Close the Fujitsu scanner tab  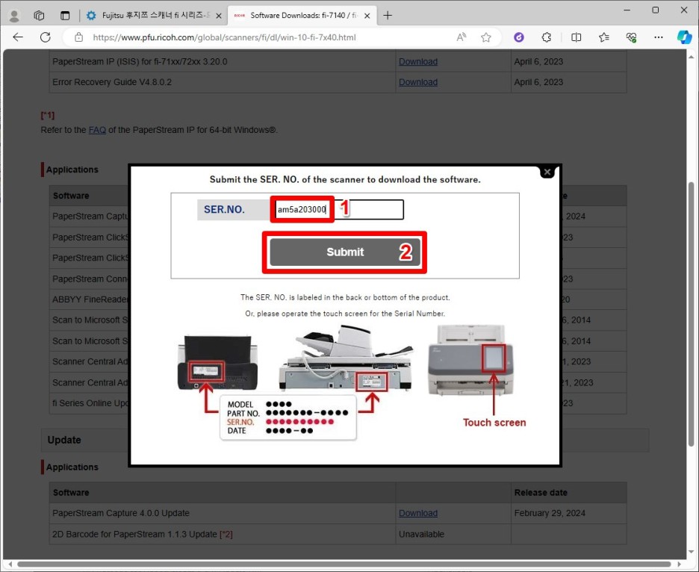pos(219,16)
